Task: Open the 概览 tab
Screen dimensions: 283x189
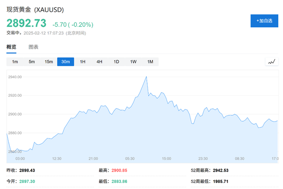Action: pyautogui.click(x=11, y=47)
